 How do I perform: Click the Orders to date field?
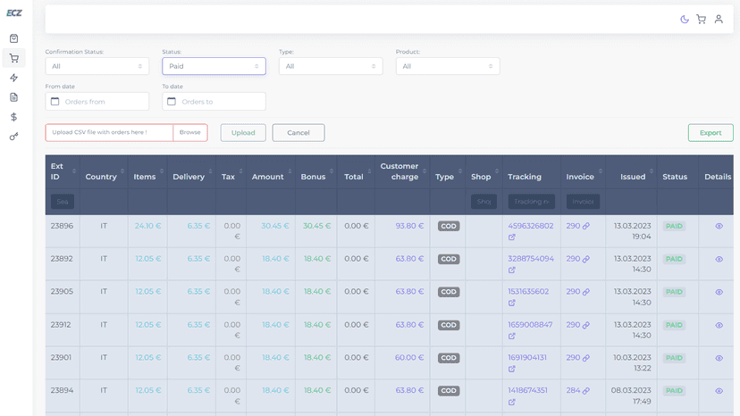(214, 102)
